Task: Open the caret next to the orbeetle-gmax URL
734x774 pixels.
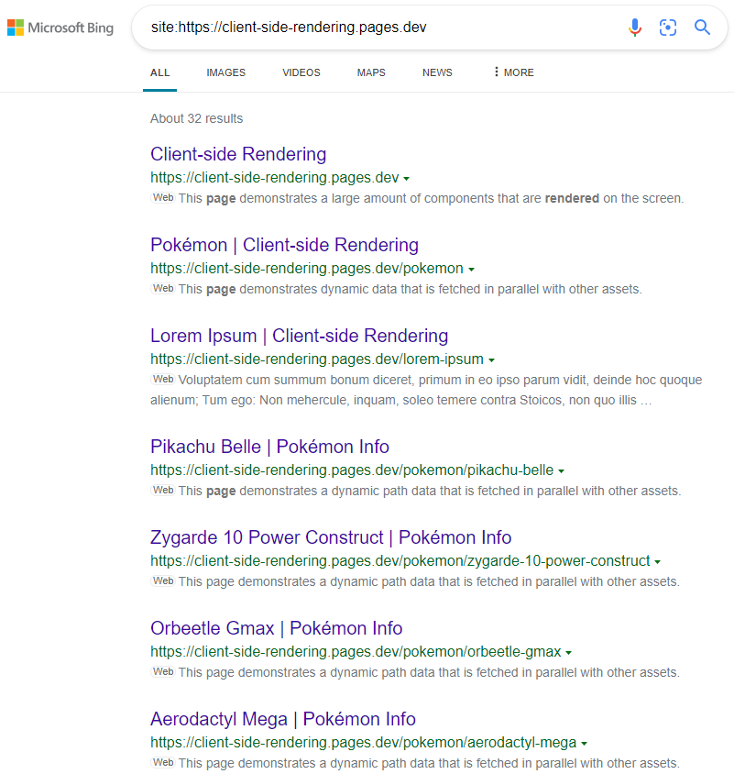Action: (570, 652)
